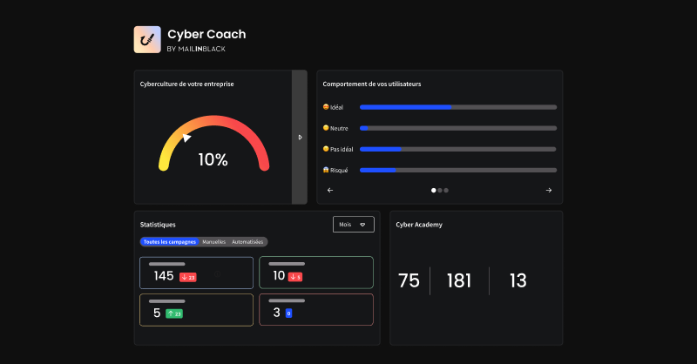
Task: Click the red down 5 badge
Action: pos(295,277)
